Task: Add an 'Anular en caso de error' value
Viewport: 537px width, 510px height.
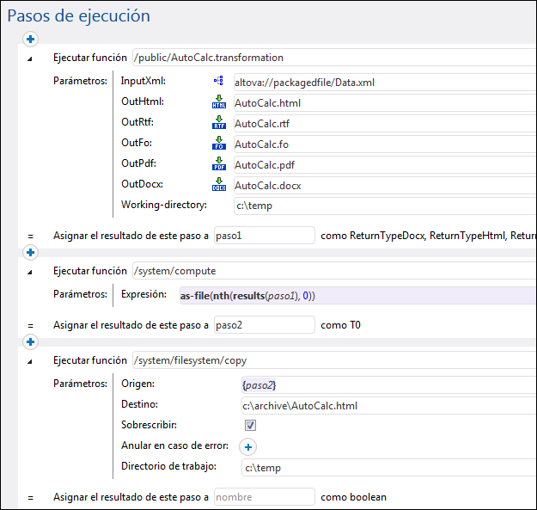Action: (249, 446)
